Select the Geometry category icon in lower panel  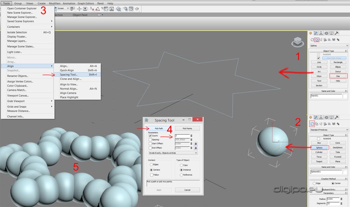[x=312, y=123]
